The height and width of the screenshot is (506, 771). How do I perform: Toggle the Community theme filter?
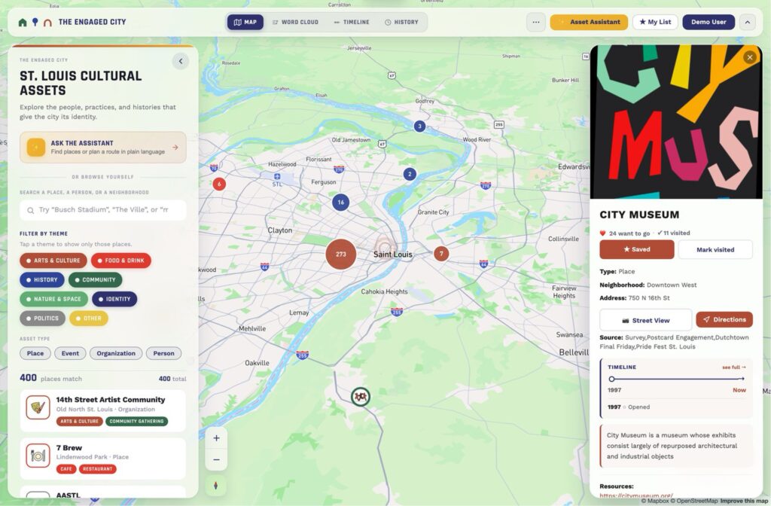tap(95, 280)
